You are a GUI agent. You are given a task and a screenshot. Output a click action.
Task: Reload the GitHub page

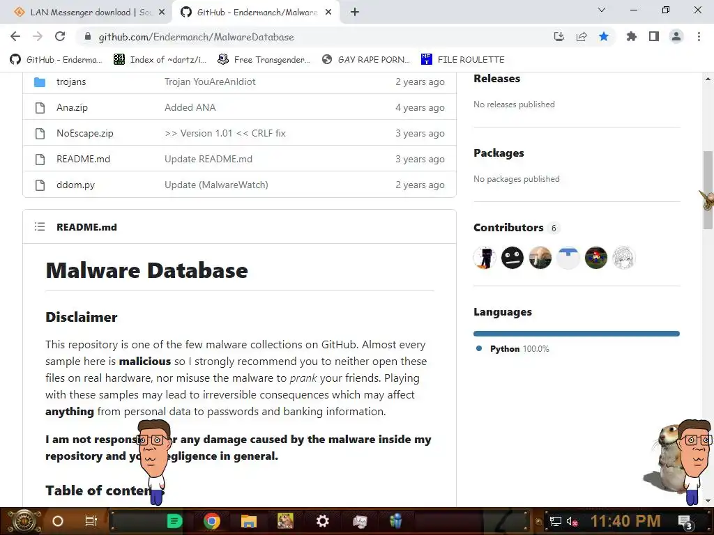click(x=60, y=36)
